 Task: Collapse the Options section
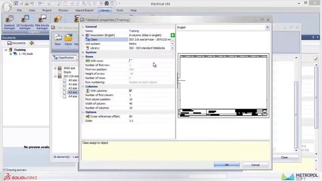coord(83,112)
